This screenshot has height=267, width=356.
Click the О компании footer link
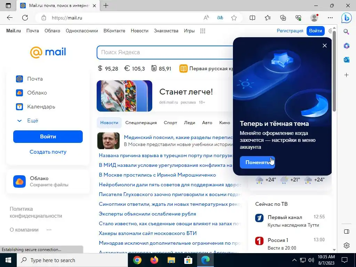24,230
